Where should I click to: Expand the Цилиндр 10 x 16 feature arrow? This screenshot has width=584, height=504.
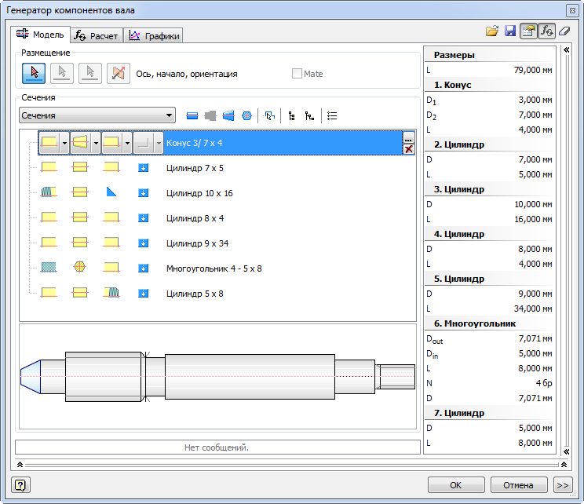[143, 193]
